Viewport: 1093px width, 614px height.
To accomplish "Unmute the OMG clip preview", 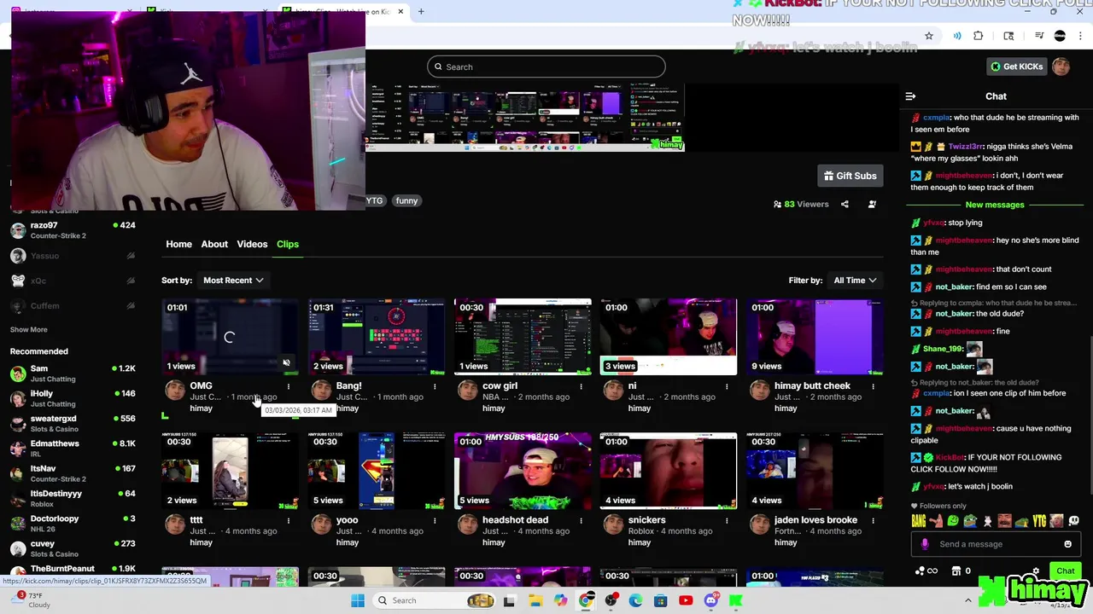I will click(x=286, y=363).
